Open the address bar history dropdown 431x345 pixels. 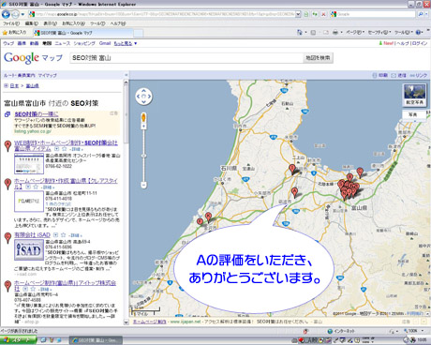[298, 14]
